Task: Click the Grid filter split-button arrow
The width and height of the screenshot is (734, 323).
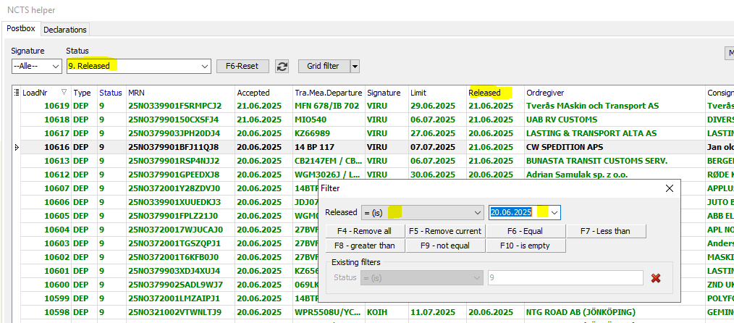Action: 355,66
